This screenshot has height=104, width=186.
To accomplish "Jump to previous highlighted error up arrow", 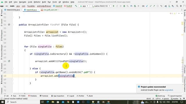I will tap(179, 14).
